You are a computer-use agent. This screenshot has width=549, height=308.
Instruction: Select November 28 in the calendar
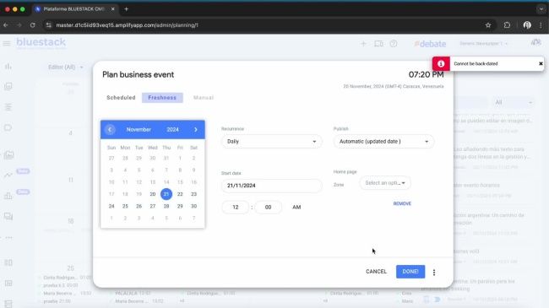166,206
